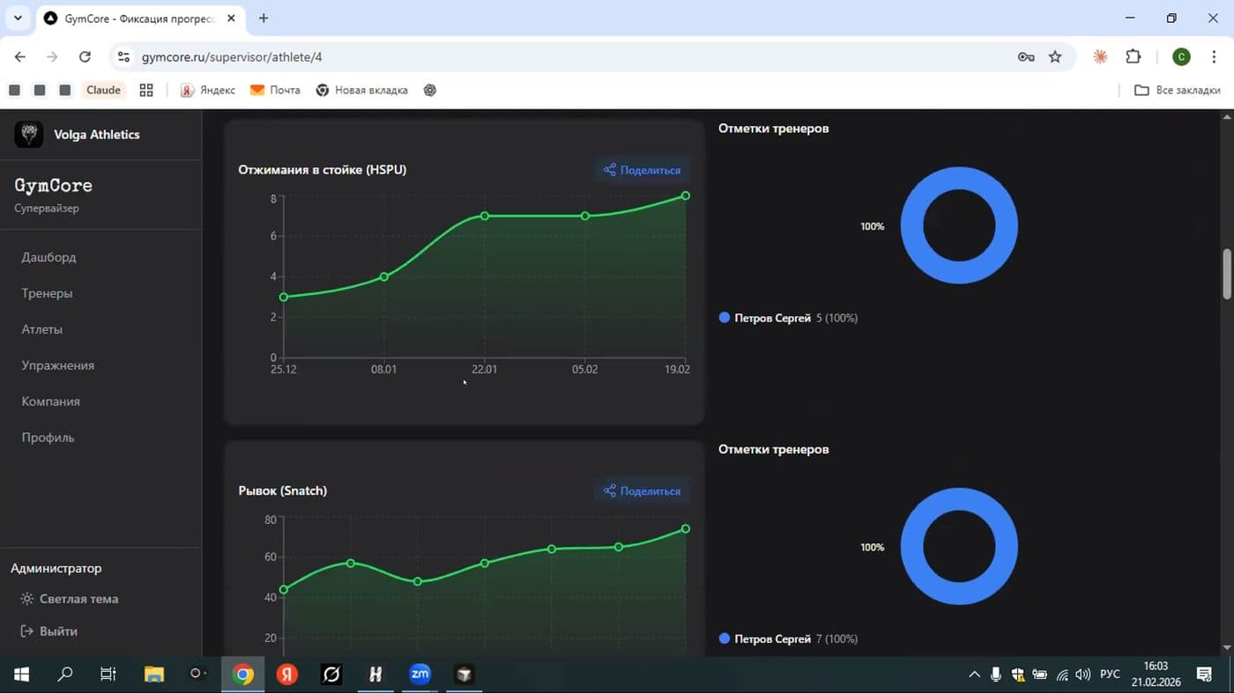This screenshot has width=1234, height=693.
Task: Open the Wi-Fi network tray icon
Action: (1062, 675)
